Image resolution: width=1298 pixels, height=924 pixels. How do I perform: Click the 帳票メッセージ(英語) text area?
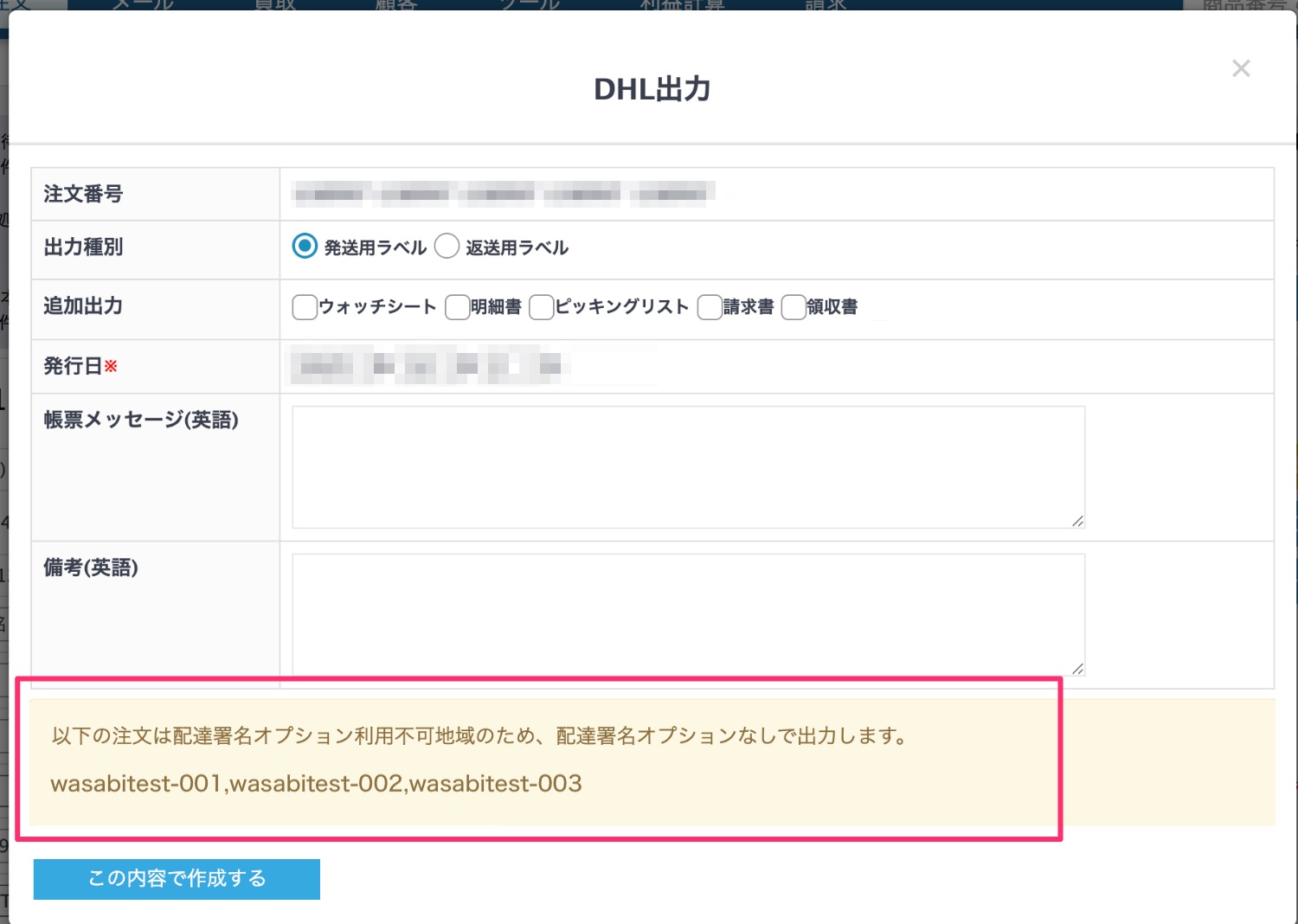tap(689, 467)
